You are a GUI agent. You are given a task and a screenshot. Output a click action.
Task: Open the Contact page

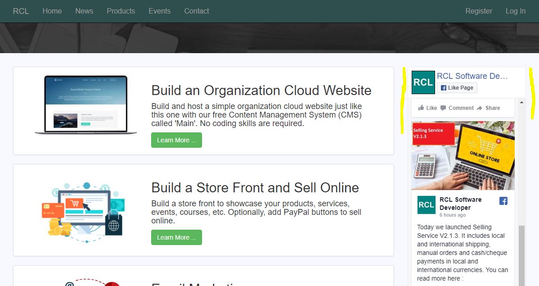click(197, 11)
